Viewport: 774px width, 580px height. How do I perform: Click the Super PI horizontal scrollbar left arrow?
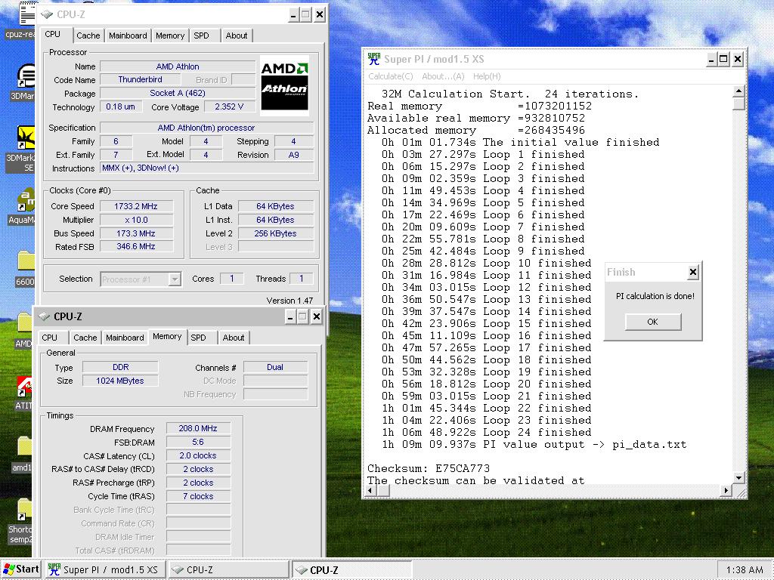370,490
